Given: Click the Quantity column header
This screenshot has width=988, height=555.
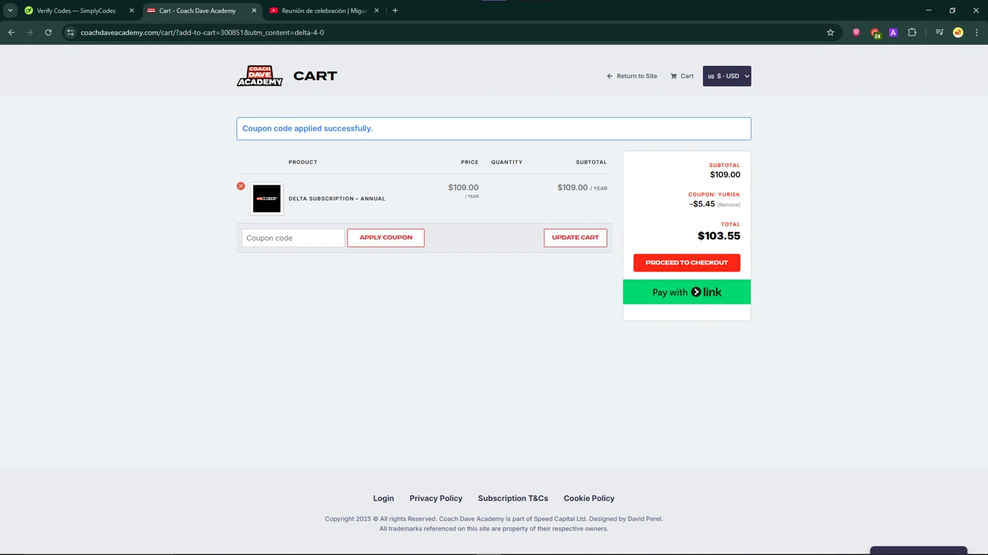Looking at the screenshot, I should (x=507, y=162).
